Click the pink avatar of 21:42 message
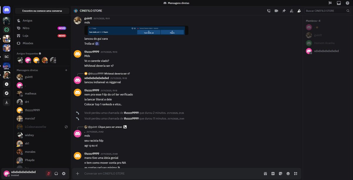This screenshot has height=180, width=353. pos(78,134)
